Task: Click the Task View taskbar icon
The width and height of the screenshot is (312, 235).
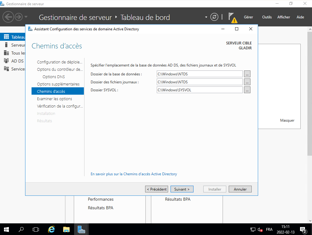Action: tap(36, 229)
